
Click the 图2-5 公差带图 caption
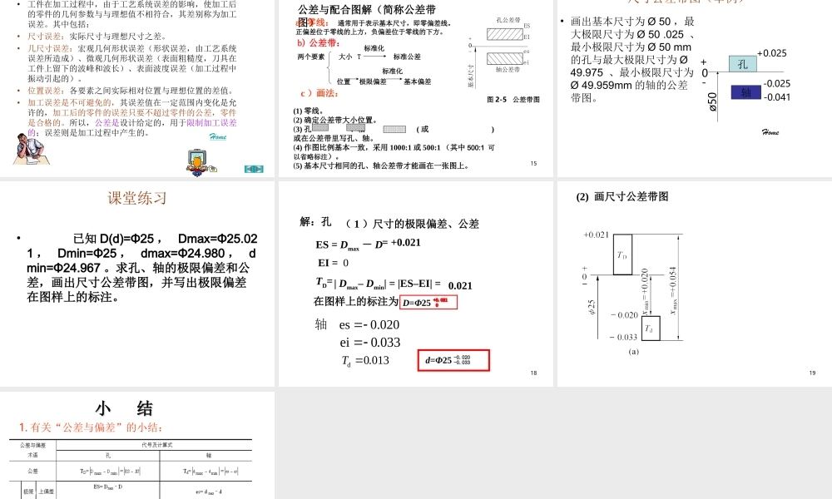pyautogui.click(x=513, y=98)
